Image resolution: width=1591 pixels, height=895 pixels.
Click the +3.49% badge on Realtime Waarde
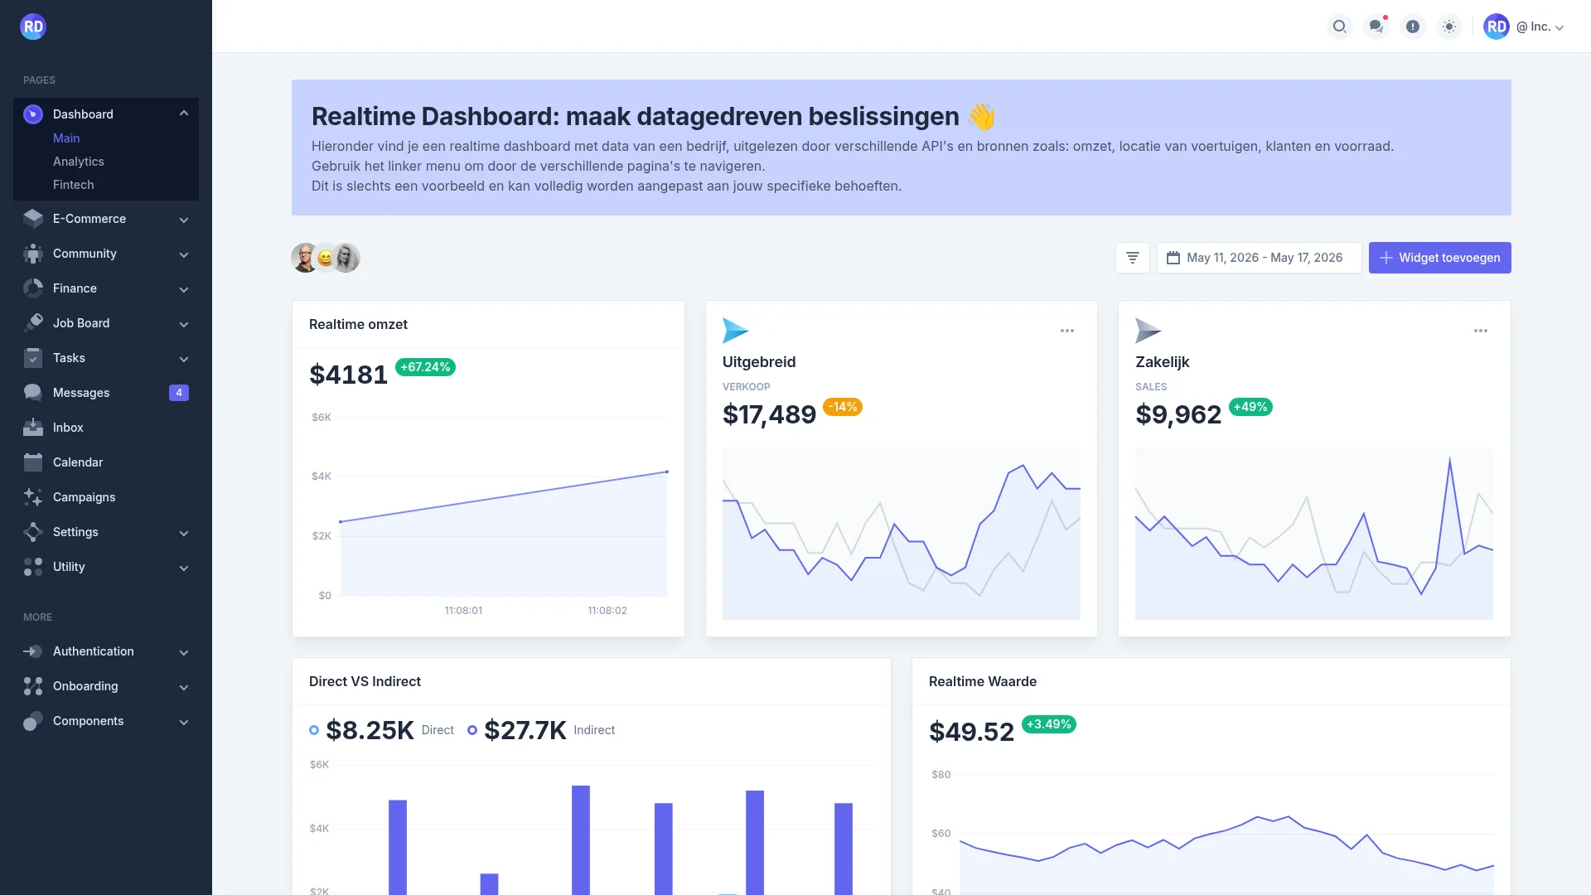[1049, 724]
